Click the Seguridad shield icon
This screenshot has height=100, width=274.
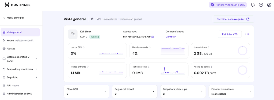point(4,77)
